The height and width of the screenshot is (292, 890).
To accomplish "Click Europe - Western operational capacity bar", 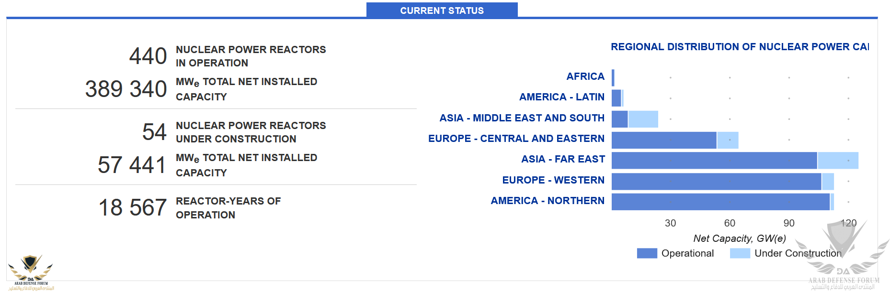I will [716, 182].
